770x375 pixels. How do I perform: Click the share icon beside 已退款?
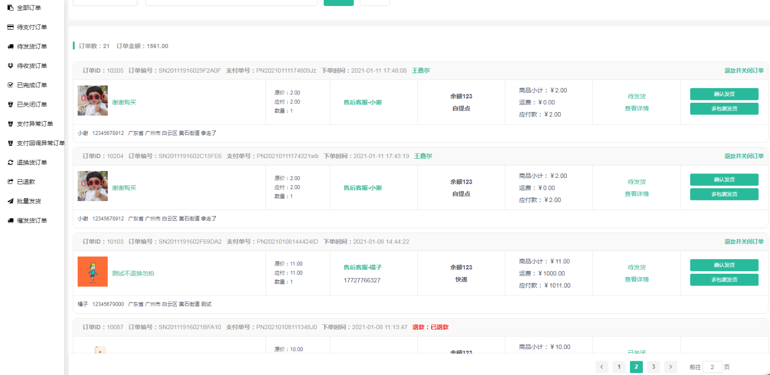coord(10,182)
